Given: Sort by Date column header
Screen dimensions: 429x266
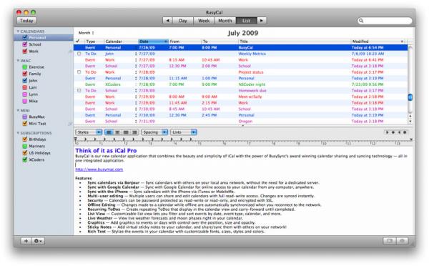Looking at the screenshot, I should click(x=153, y=41).
